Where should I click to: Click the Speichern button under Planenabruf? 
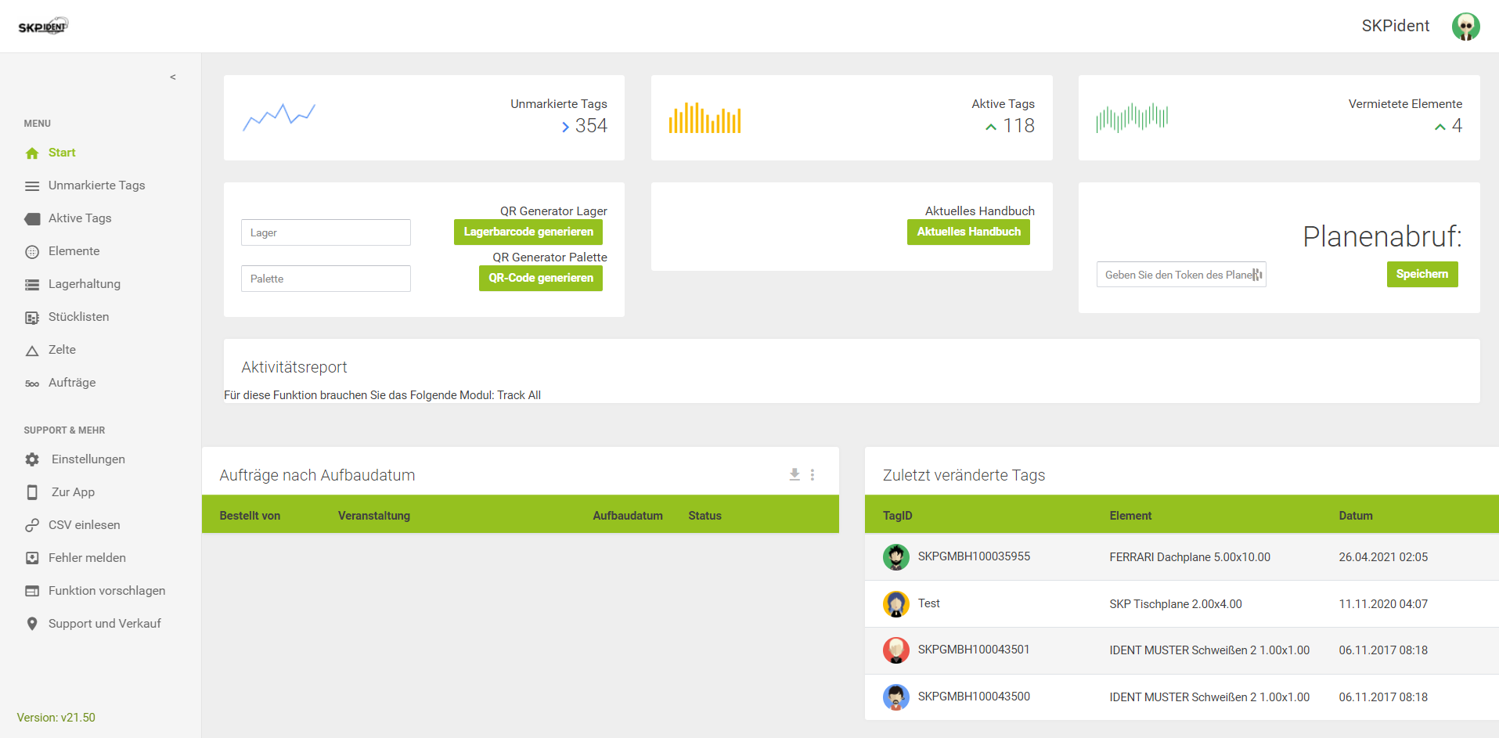coord(1422,274)
